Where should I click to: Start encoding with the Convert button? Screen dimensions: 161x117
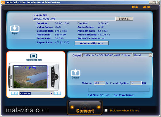pyautogui.click(x=85, y=107)
